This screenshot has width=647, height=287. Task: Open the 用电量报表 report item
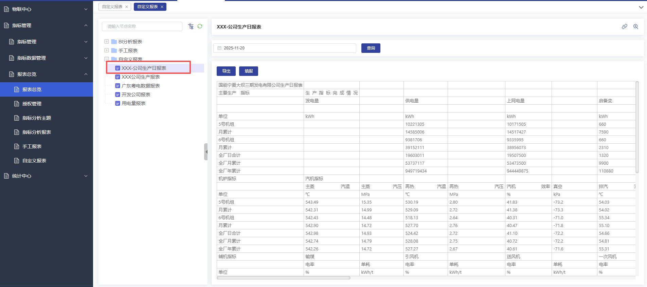tap(133, 103)
